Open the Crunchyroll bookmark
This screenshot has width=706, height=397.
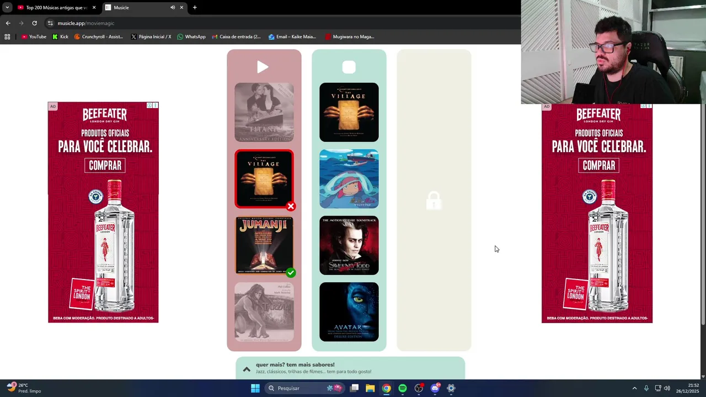(x=98, y=37)
